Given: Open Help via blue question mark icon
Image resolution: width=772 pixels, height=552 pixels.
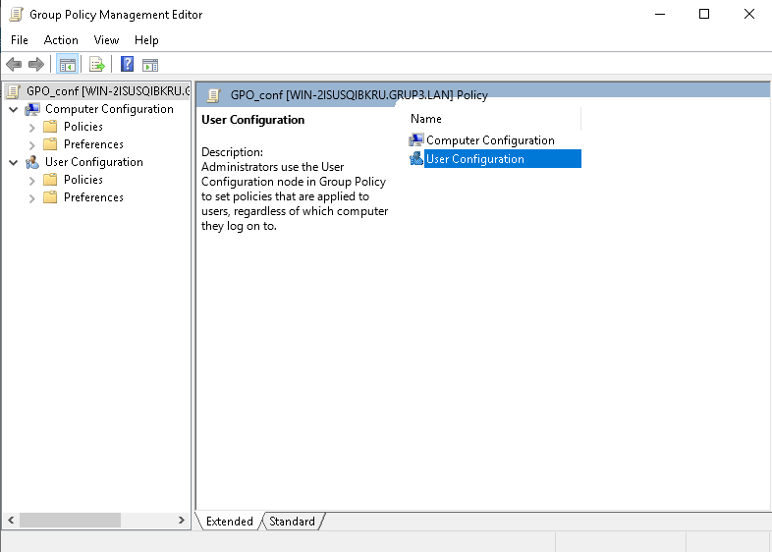Looking at the screenshot, I should [127, 65].
